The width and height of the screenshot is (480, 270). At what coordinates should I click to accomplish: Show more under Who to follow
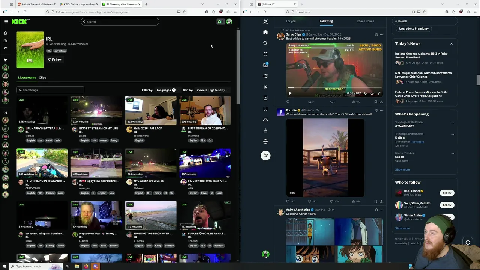click(402, 228)
